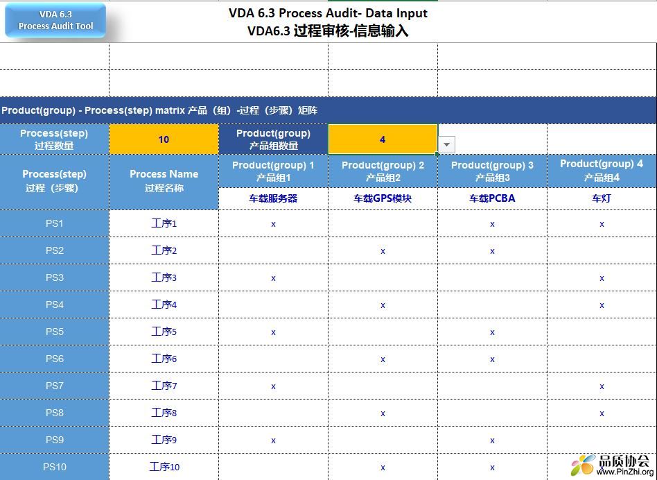The height and width of the screenshot is (480, 657).
Task: Select the product name cell 车载PCBA
Action: (x=492, y=198)
